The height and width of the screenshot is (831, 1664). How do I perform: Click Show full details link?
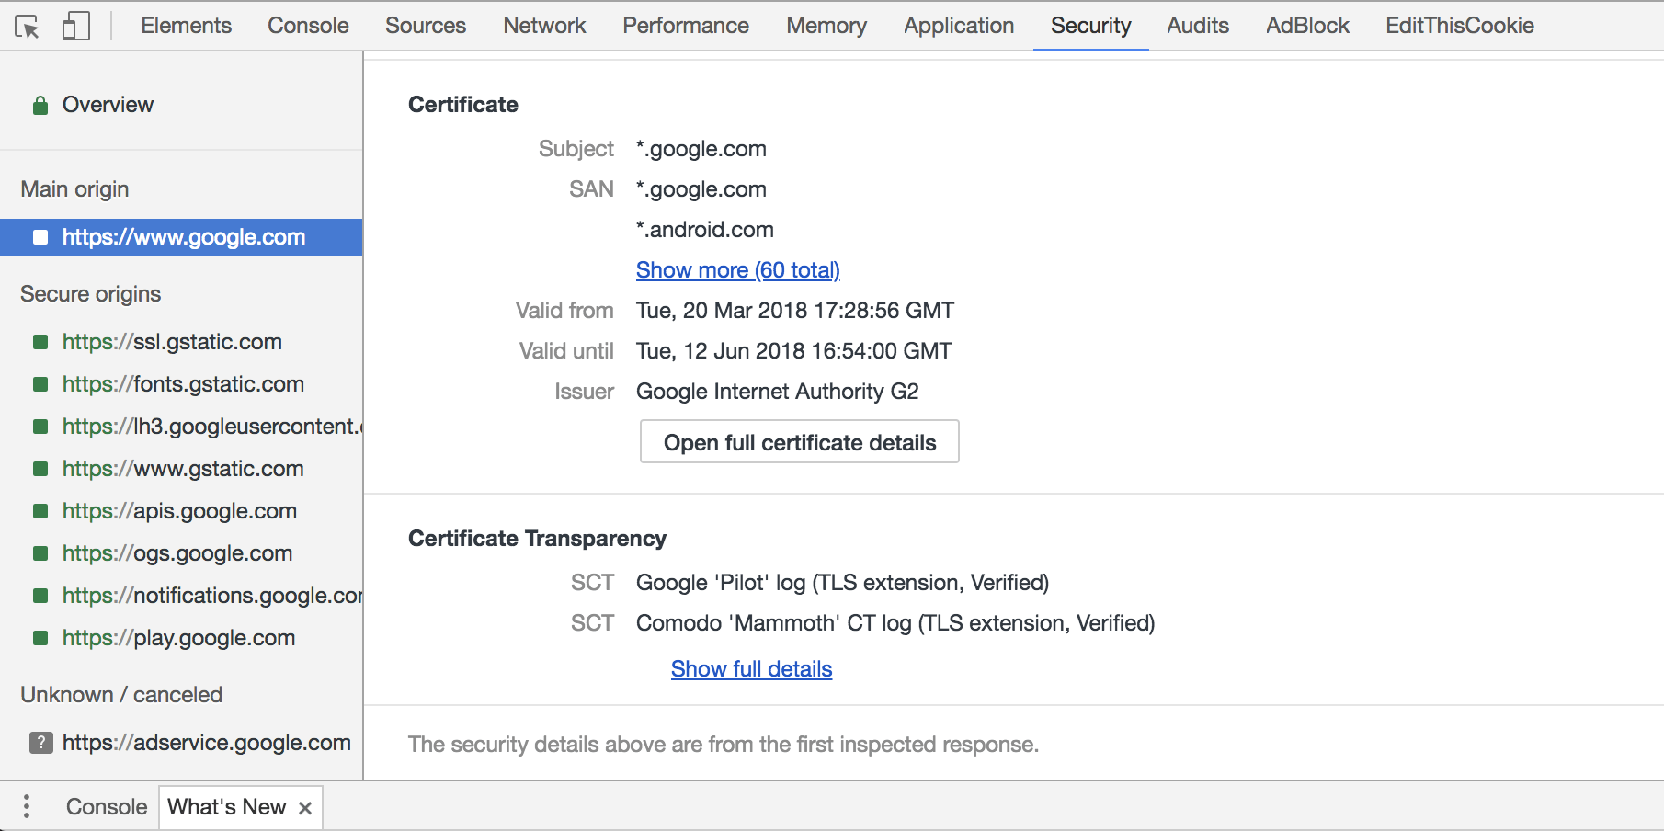(751, 669)
